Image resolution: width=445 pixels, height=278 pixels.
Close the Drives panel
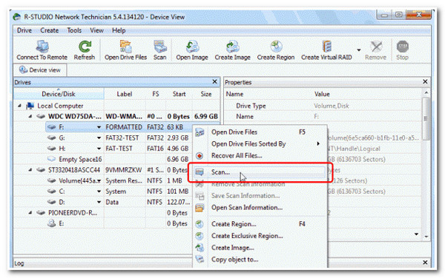(215, 82)
